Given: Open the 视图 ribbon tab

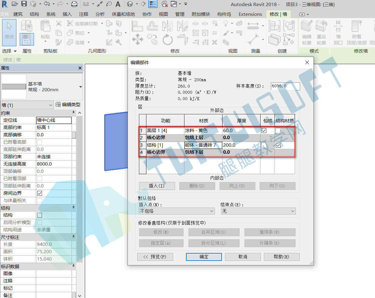Looking at the screenshot, I should (x=163, y=14).
